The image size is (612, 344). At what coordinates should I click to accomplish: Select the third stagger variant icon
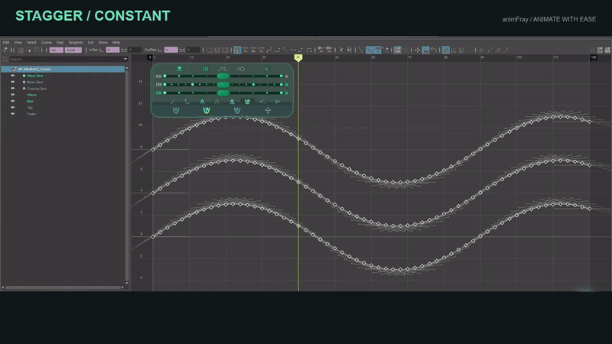pos(237,110)
